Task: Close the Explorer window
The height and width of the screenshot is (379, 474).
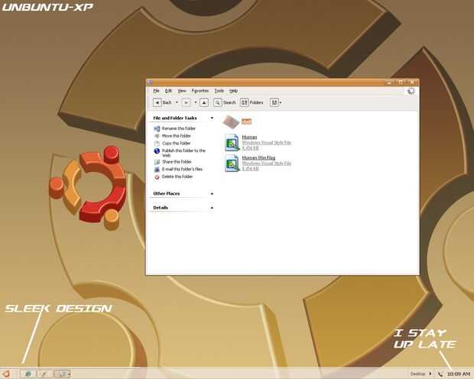Action: click(412, 83)
